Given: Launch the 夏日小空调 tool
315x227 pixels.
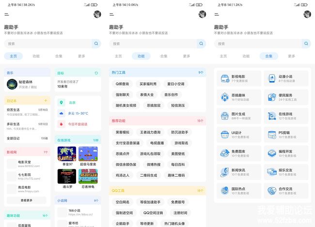Looking at the screenshot, I should pos(176,84).
